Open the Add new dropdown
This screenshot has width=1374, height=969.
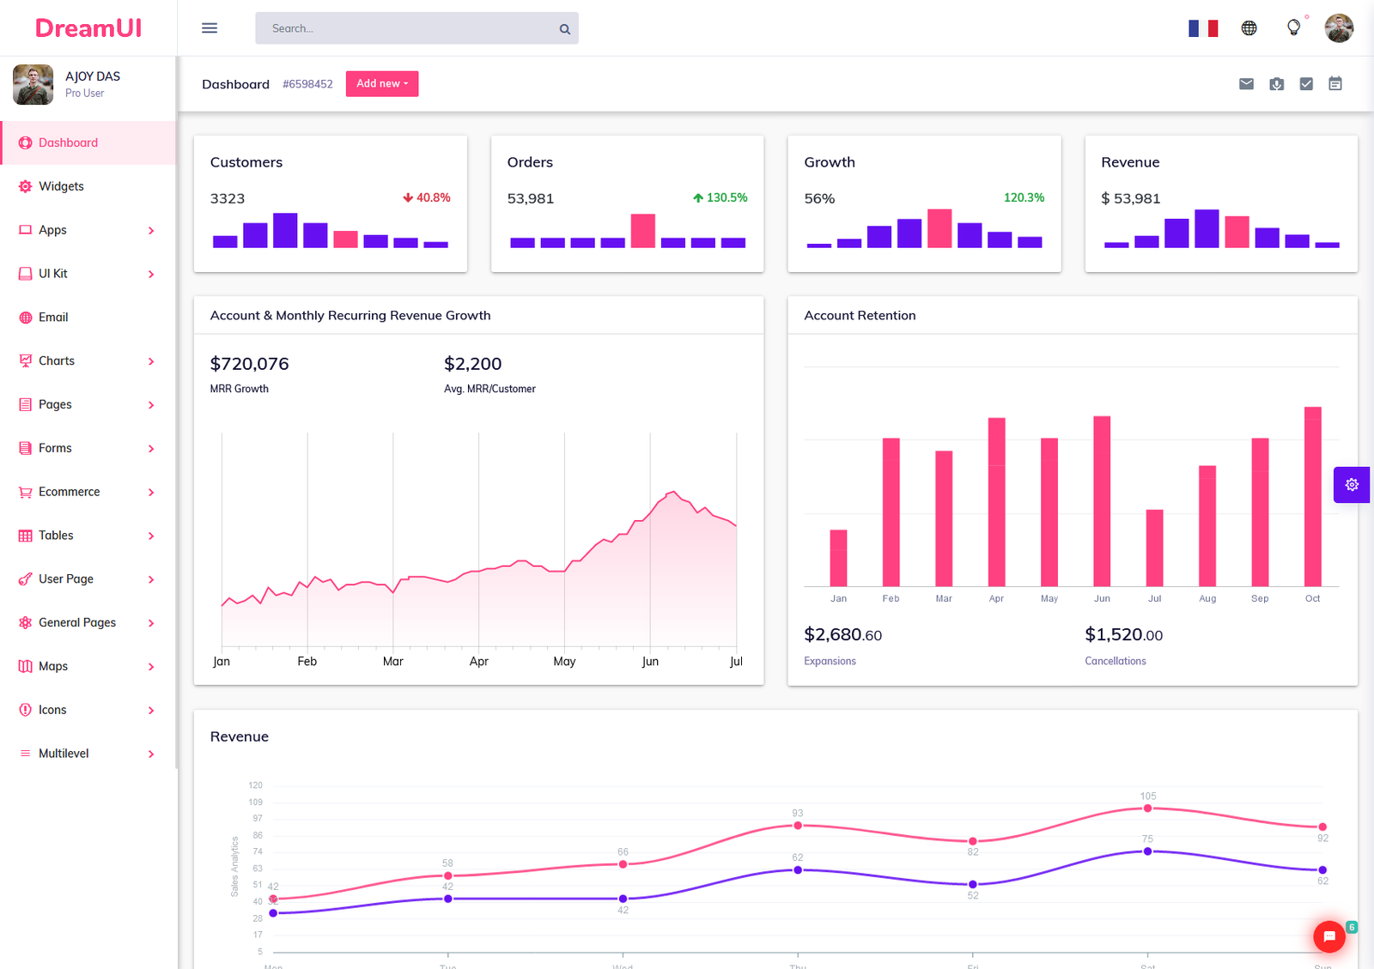(382, 84)
